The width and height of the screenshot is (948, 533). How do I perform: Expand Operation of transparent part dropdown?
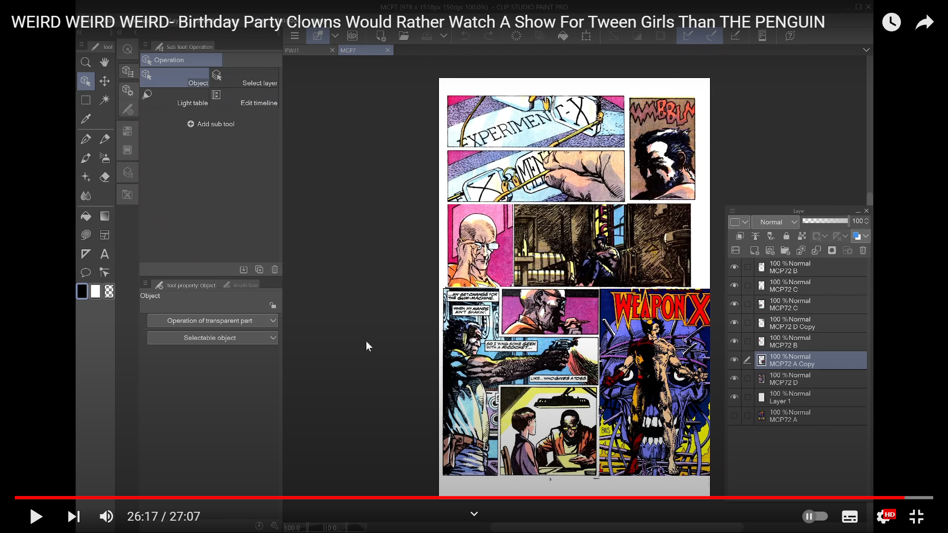pyautogui.click(x=213, y=321)
